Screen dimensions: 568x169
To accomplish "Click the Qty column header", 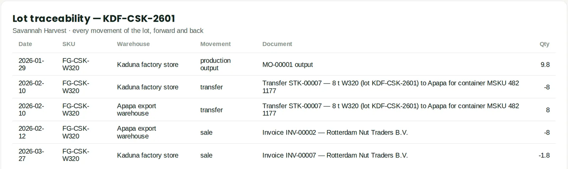I will [544, 44].
